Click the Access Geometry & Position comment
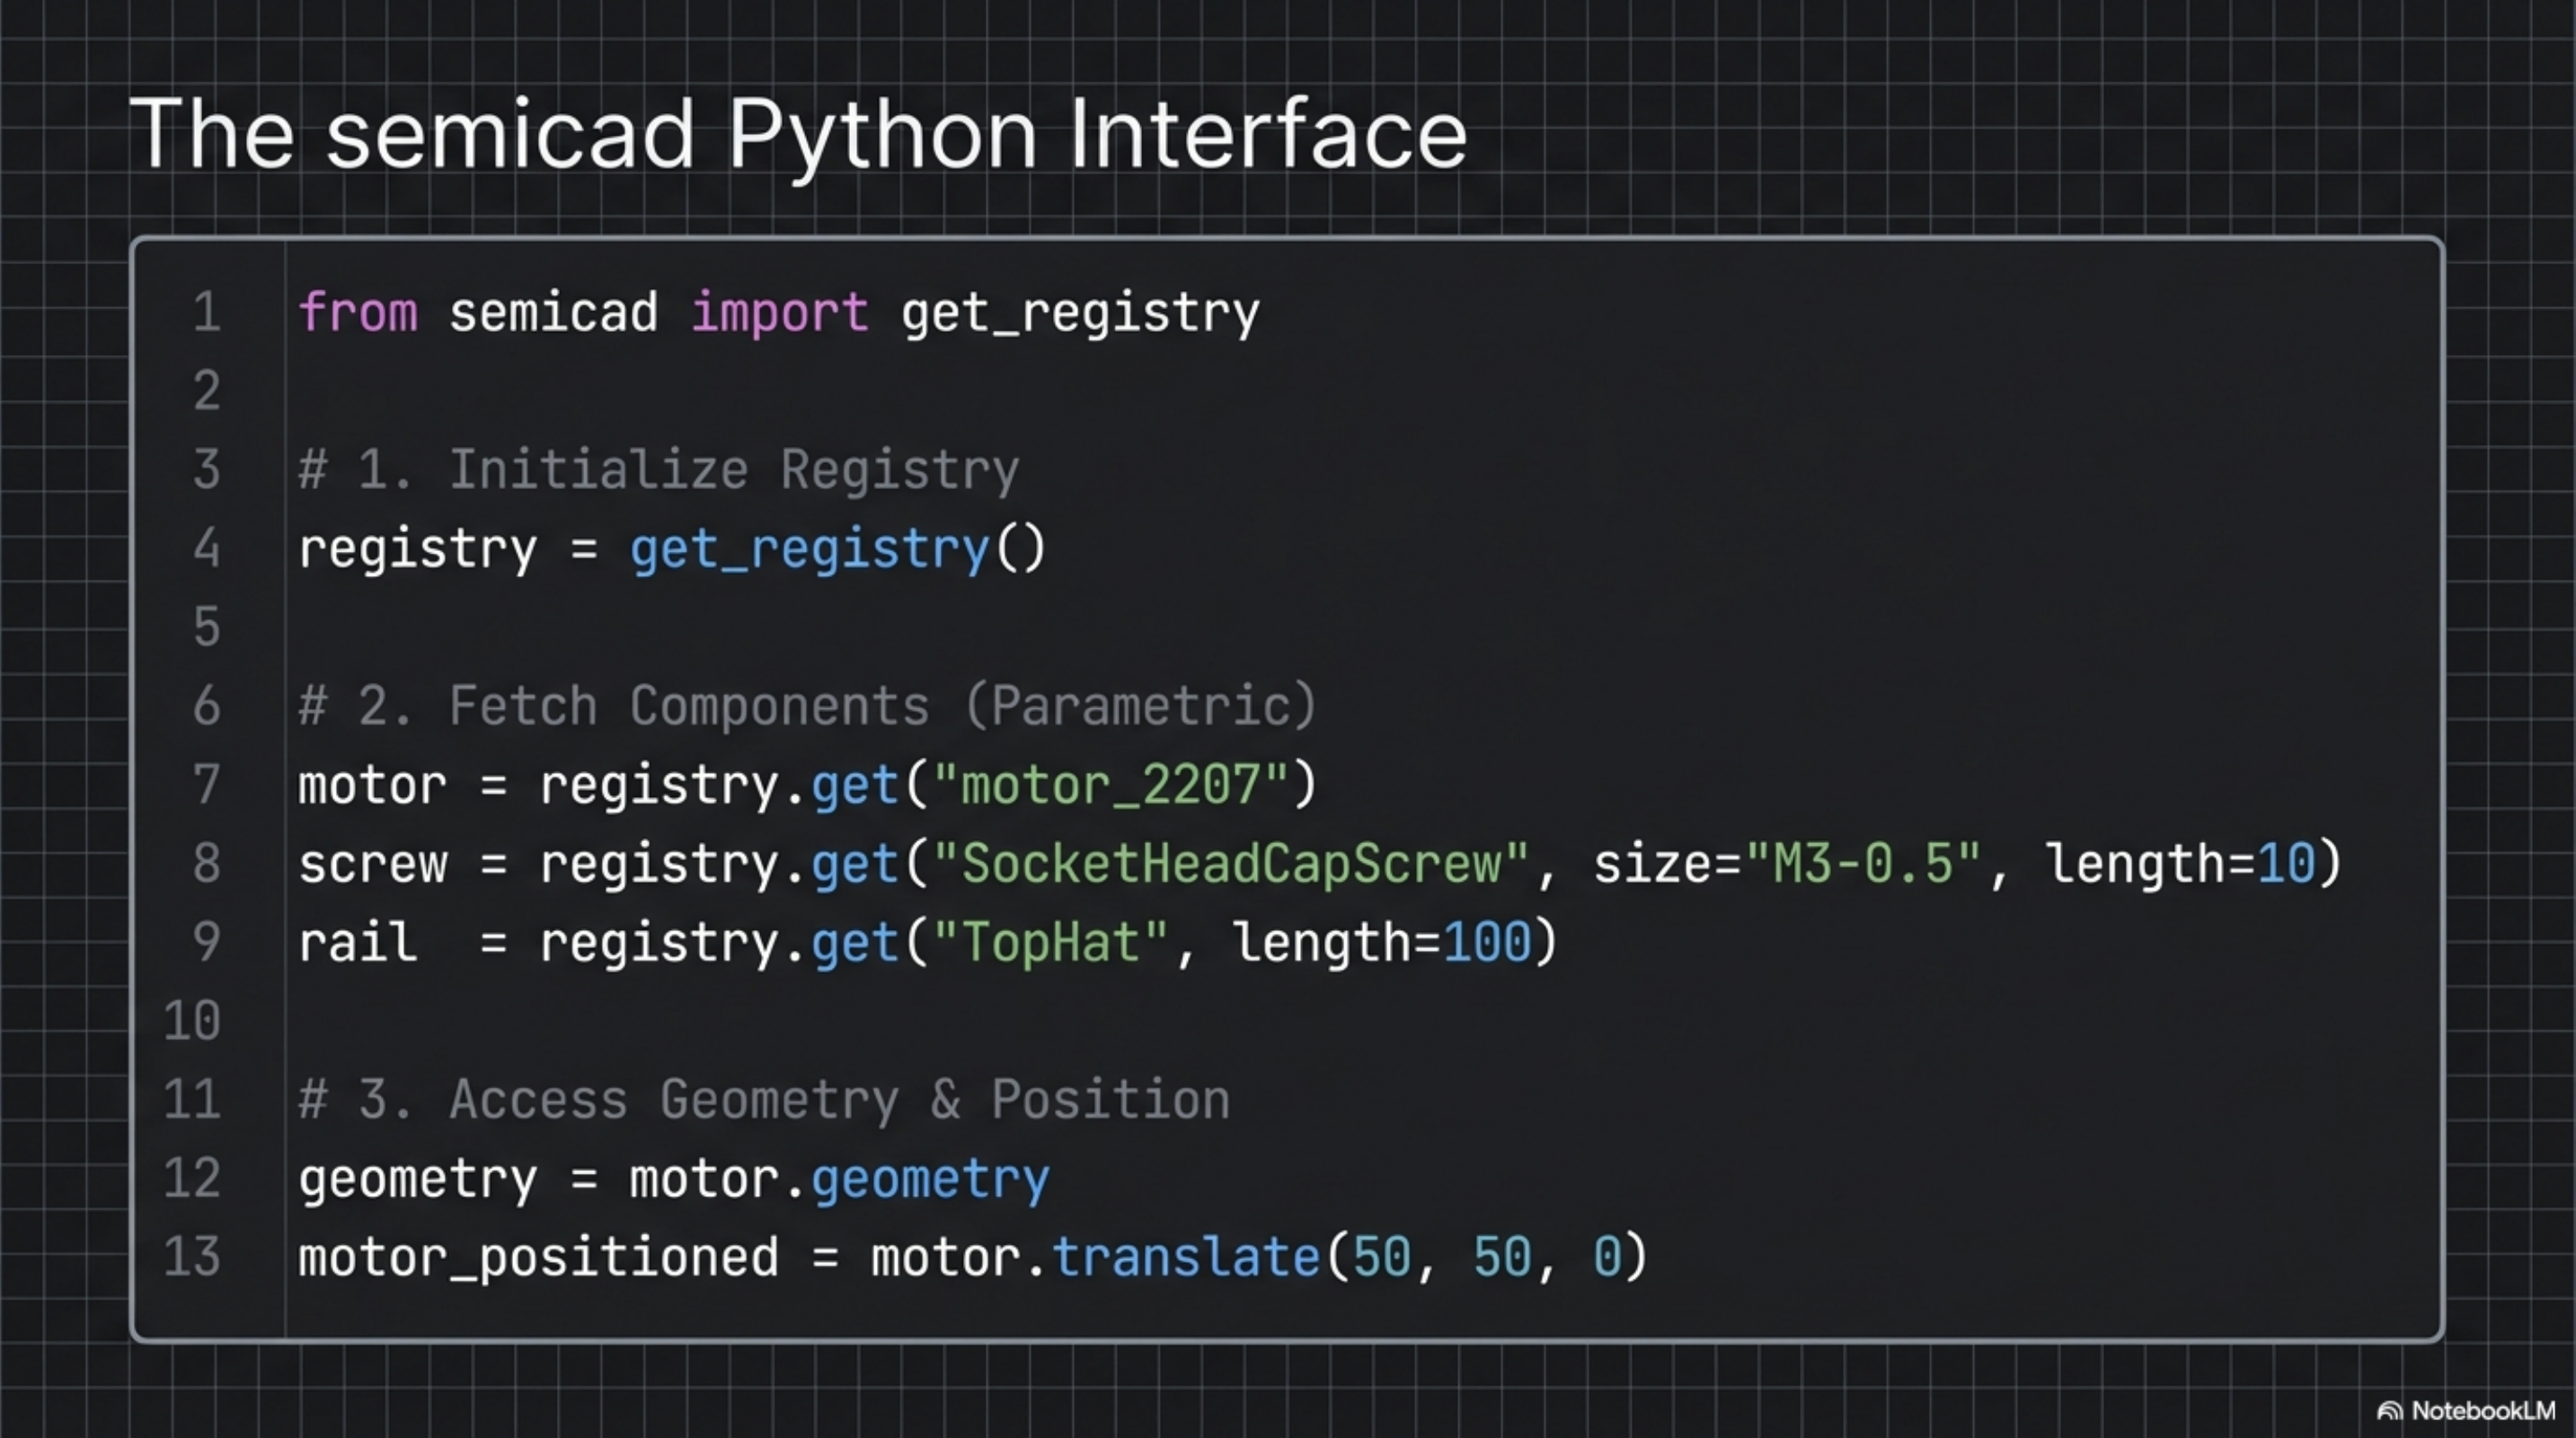Image resolution: width=2576 pixels, height=1438 pixels. [x=763, y=1098]
